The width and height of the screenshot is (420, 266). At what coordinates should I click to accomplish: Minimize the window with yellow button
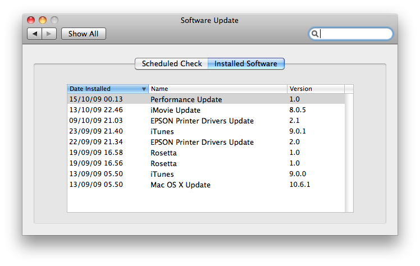coord(43,20)
